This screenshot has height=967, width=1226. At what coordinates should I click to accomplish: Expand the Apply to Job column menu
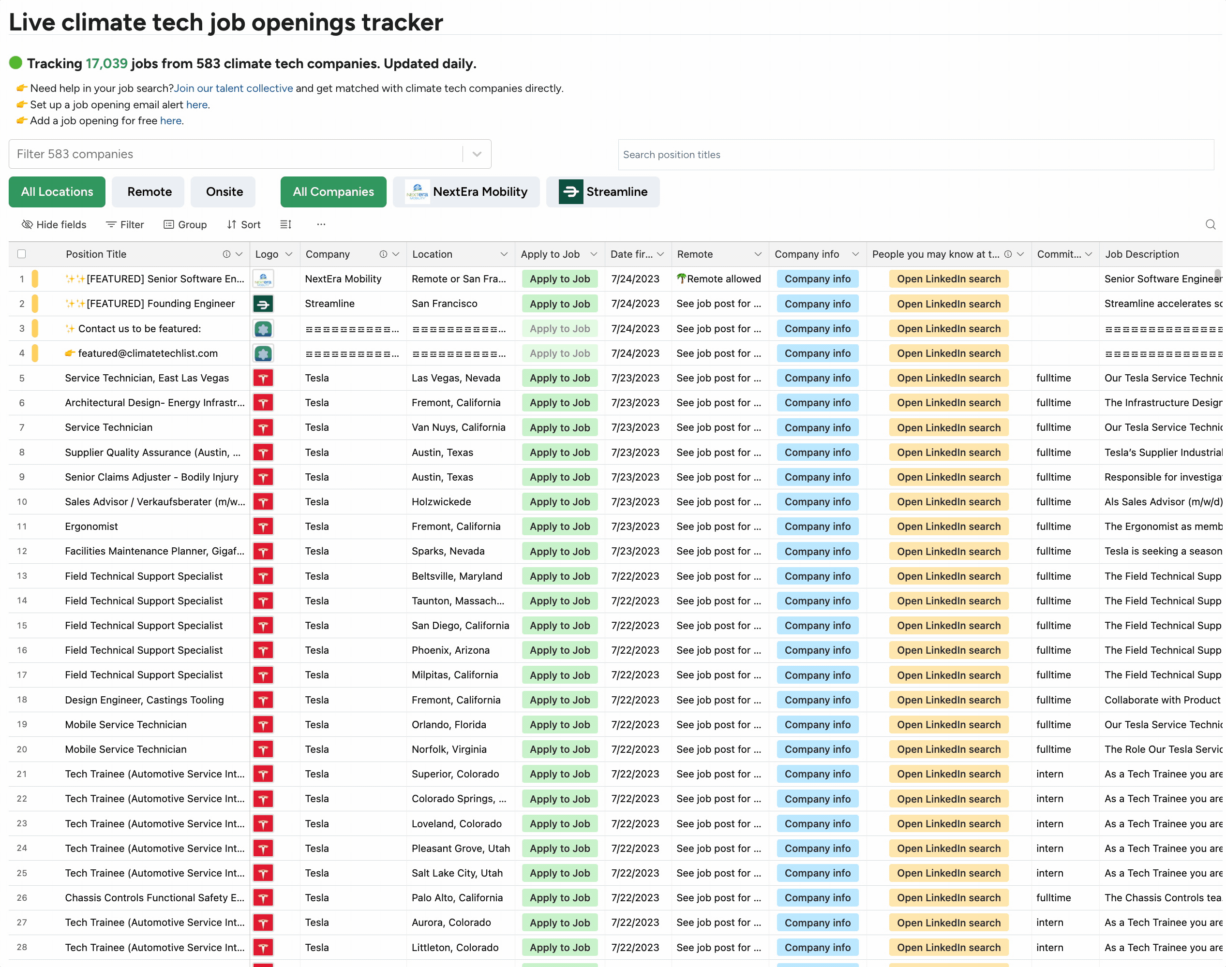point(594,254)
